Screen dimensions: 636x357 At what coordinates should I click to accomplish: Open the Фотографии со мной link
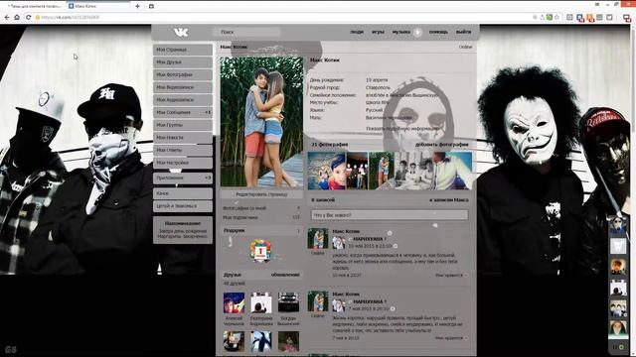[x=244, y=208]
